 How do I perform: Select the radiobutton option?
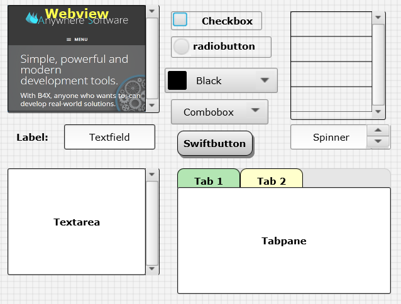(181, 46)
